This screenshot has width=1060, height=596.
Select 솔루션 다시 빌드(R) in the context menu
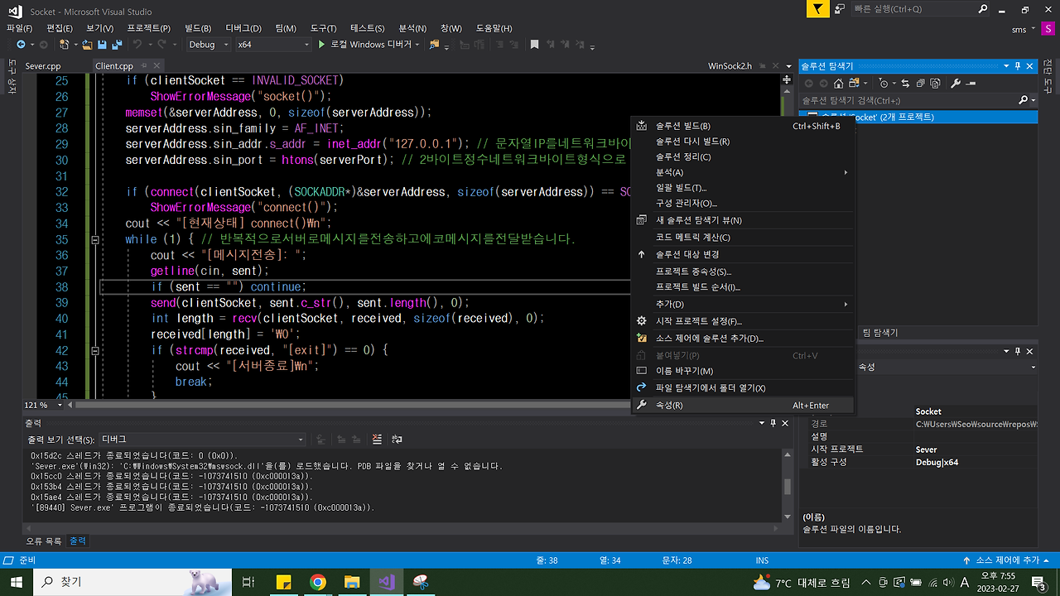point(743,142)
